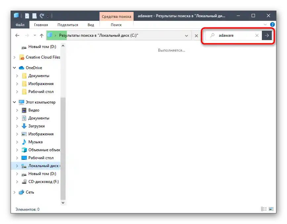
Task: Expand the Локальный диск node
Action: (x=17, y=166)
